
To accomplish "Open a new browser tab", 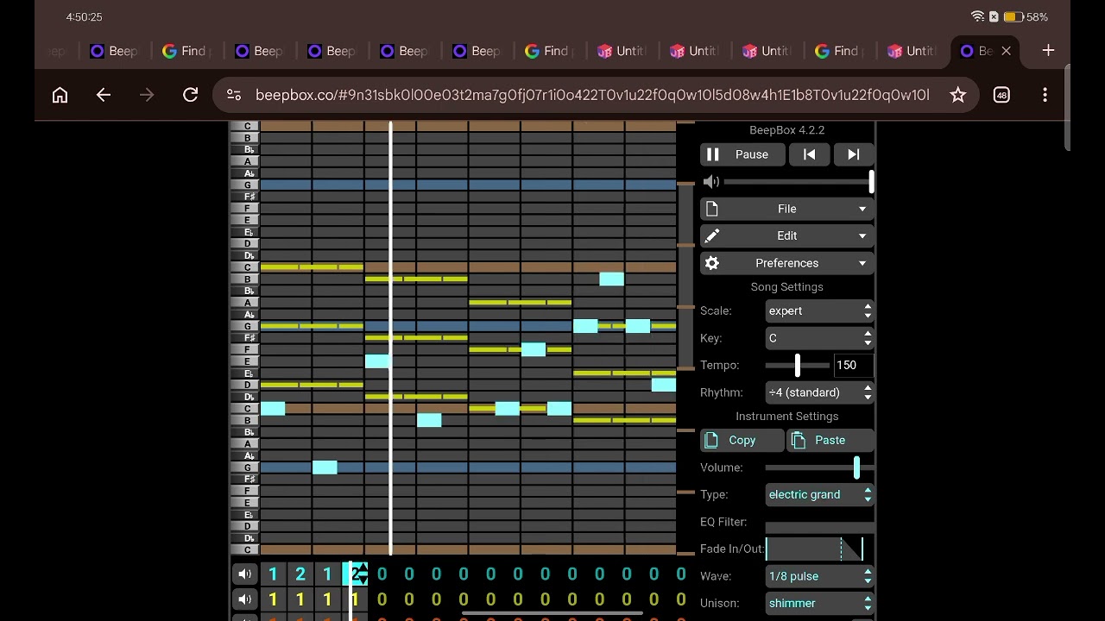I will click(x=1048, y=51).
